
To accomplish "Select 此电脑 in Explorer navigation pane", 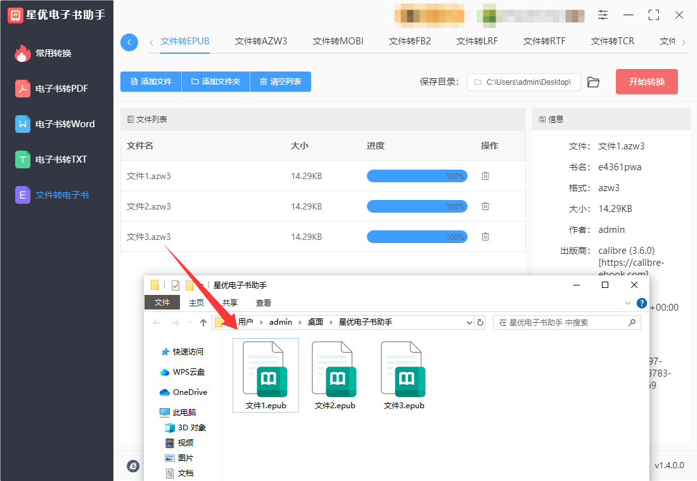I will point(178,412).
